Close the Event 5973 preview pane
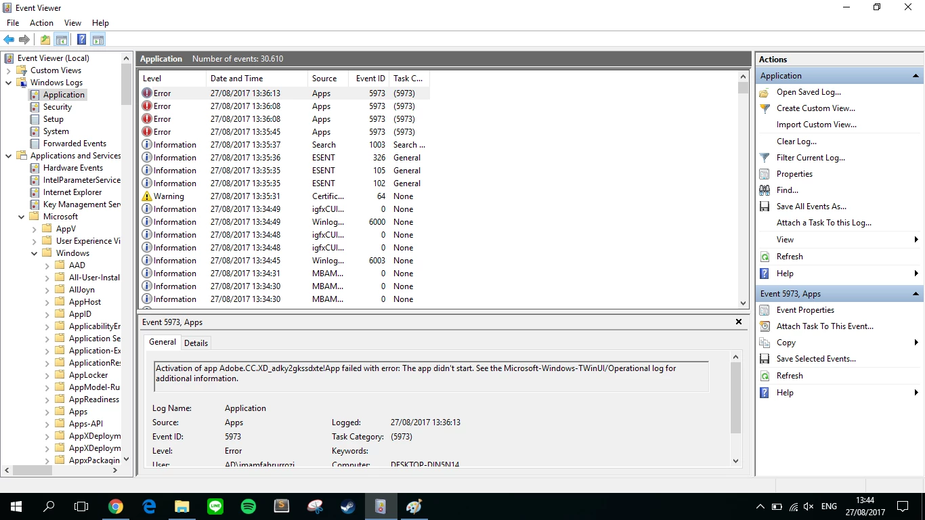The image size is (925, 520). pyautogui.click(x=739, y=322)
